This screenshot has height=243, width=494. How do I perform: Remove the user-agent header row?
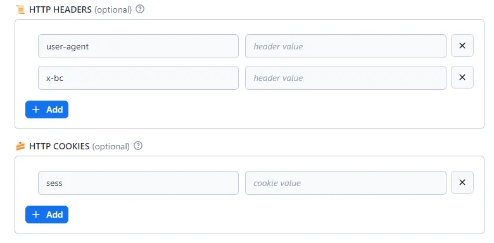point(462,46)
